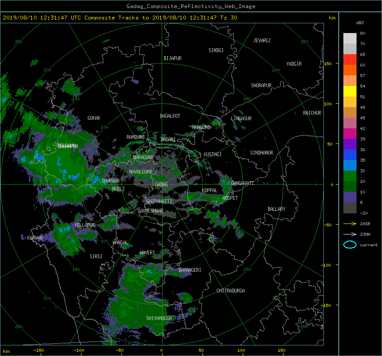The height and width of the screenshot is (356, 382).
Task: Click the DHARWAD label
Action: click(x=111, y=181)
